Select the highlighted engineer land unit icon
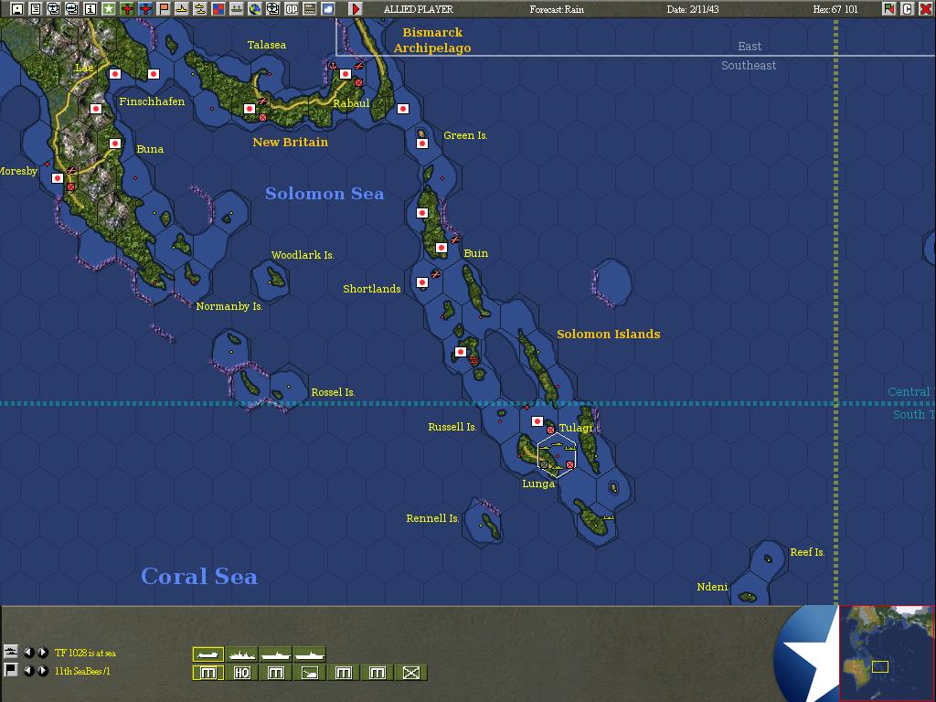 click(208, 674)
